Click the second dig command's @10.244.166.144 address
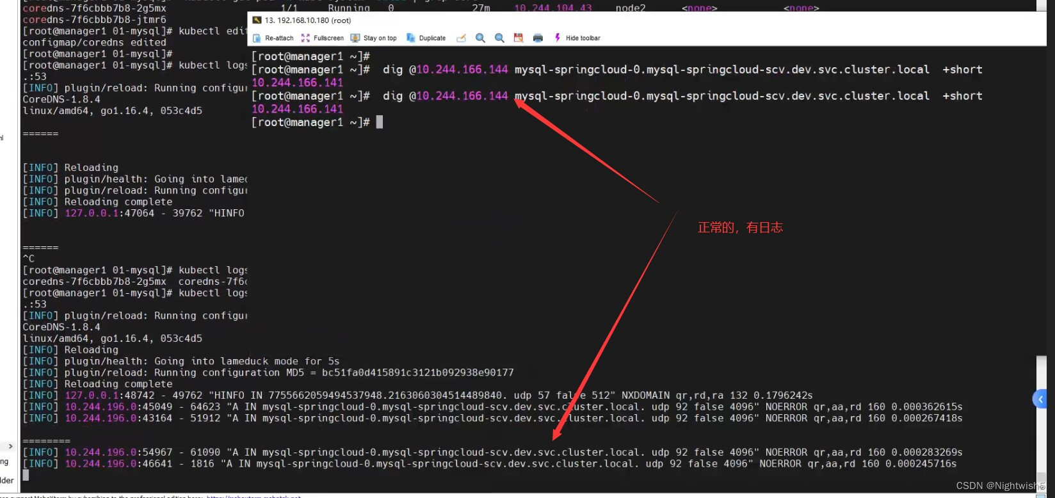The height and width of the screenshot is (498, 1055). point(458,96)
